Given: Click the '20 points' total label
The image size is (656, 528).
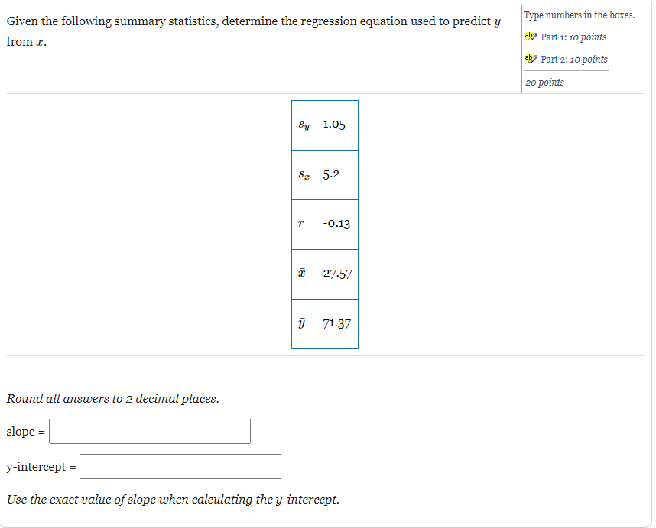Looking at the screenshot, I should (x=544, y=81).
